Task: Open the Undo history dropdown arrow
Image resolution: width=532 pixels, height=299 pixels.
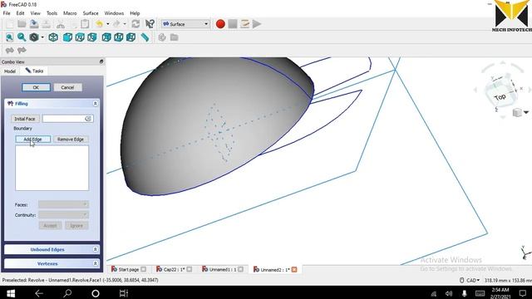Action: coord(107,24)
